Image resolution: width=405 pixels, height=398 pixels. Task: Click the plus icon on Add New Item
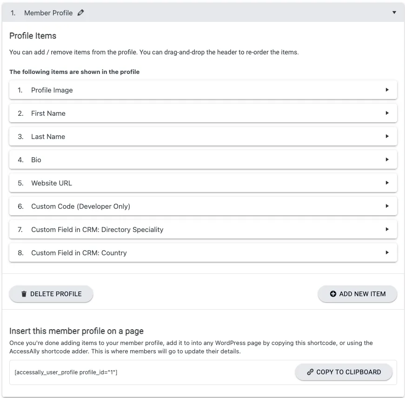pos(332,294)
